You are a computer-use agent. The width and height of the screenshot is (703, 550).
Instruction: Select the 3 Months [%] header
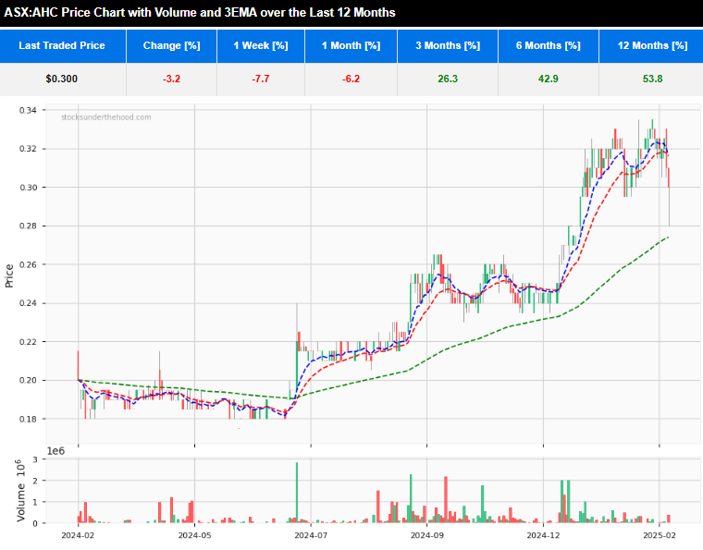[448, 45]
